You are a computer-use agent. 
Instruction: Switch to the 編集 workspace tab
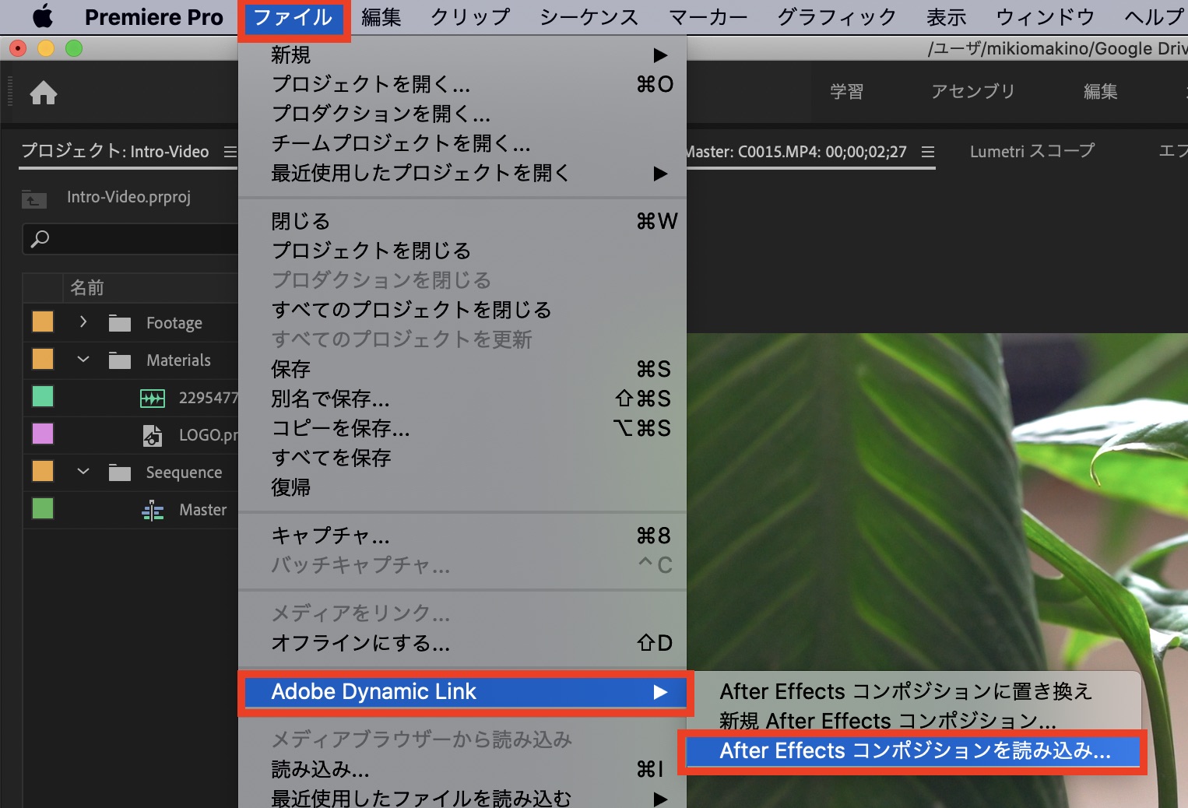pos(1101,92)
